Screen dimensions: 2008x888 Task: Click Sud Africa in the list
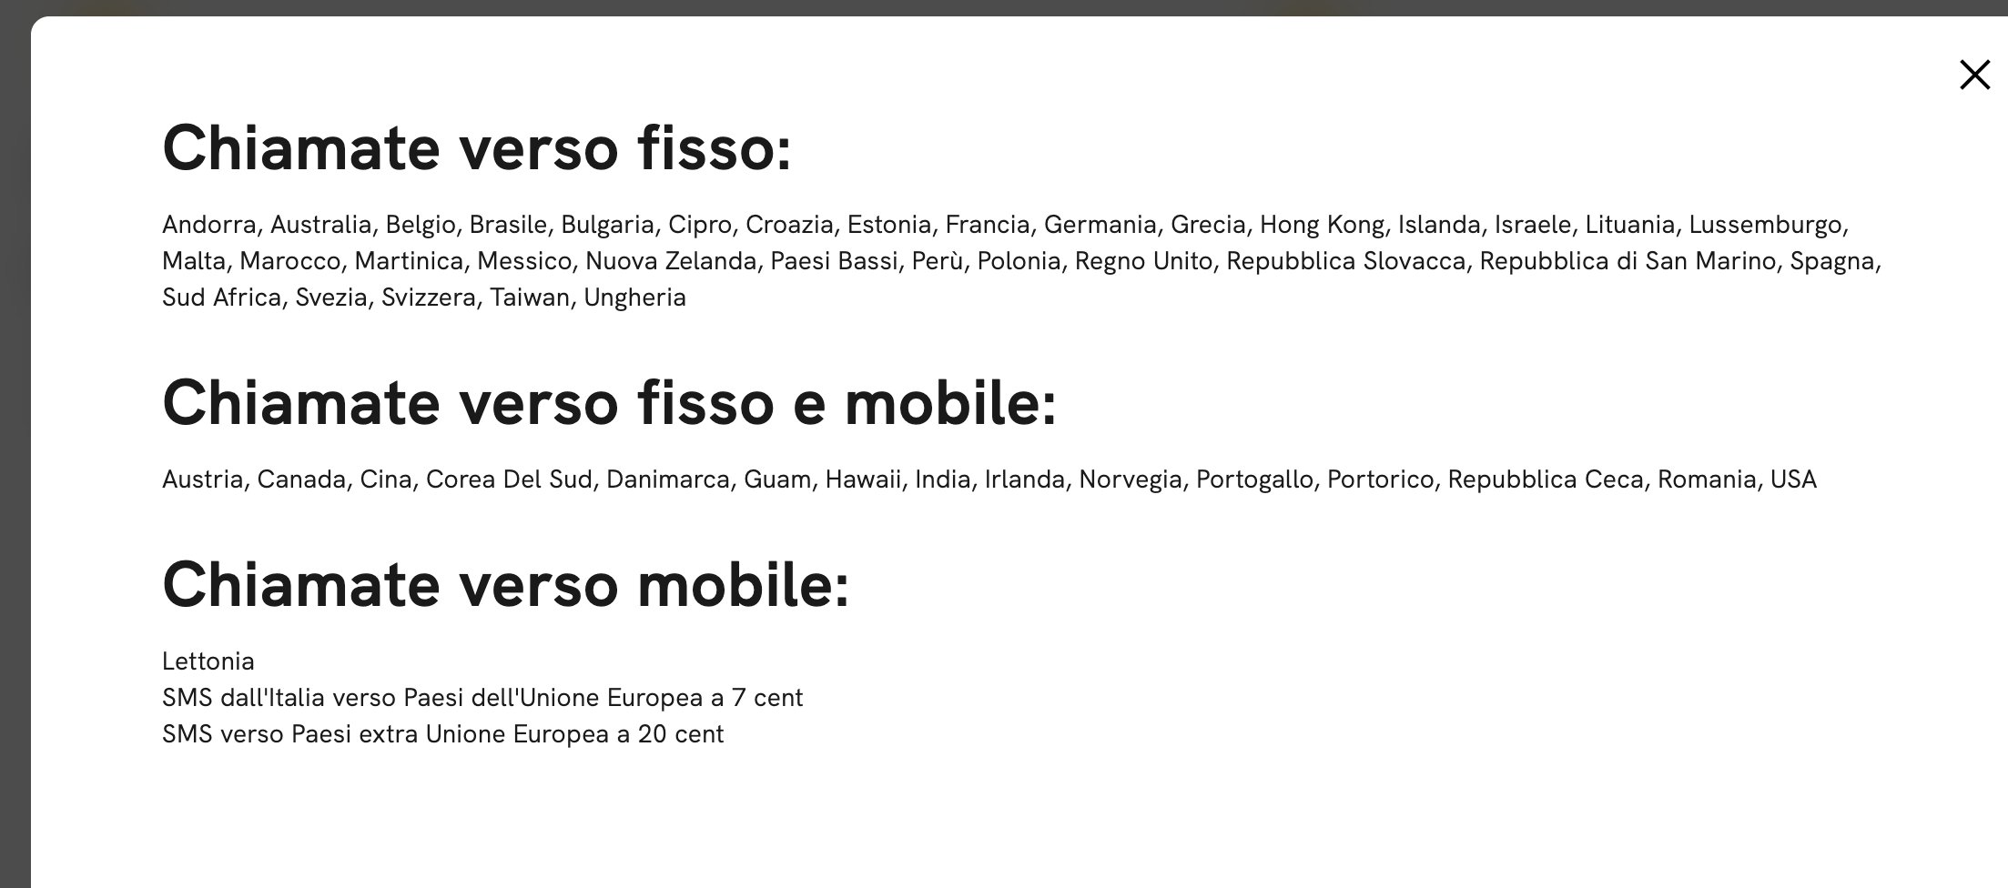[221, 298]
